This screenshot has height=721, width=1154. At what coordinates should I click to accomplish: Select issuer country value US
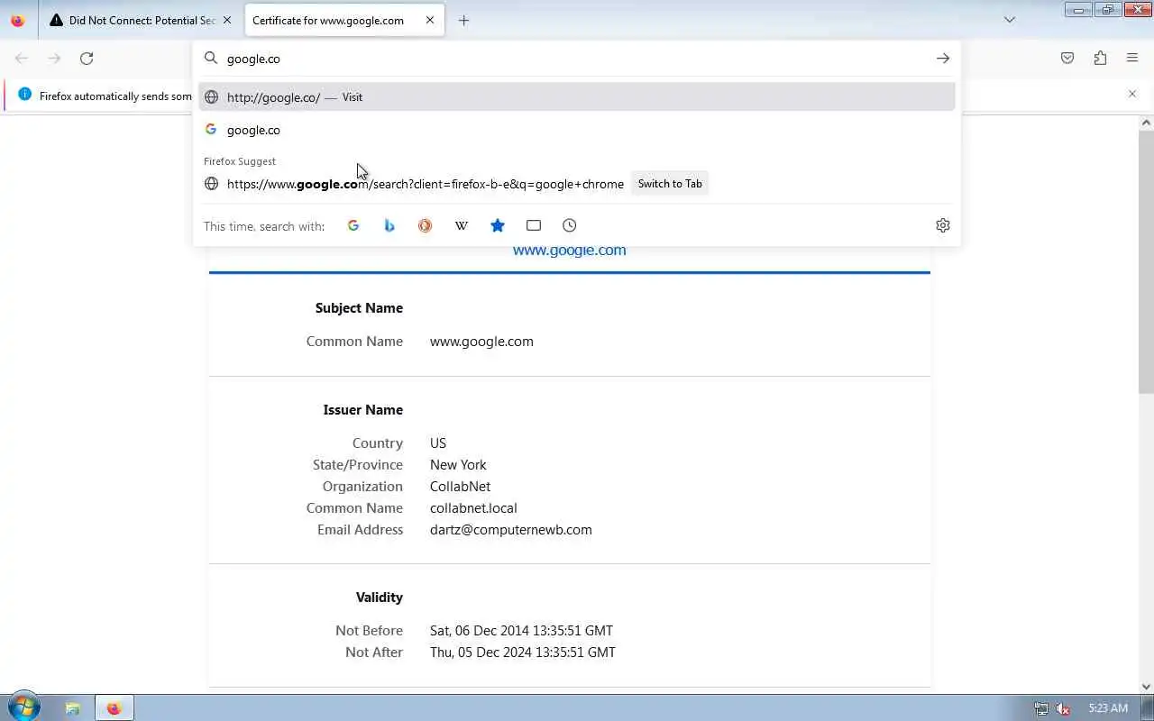pyautogui.click(x=438, y=443)
